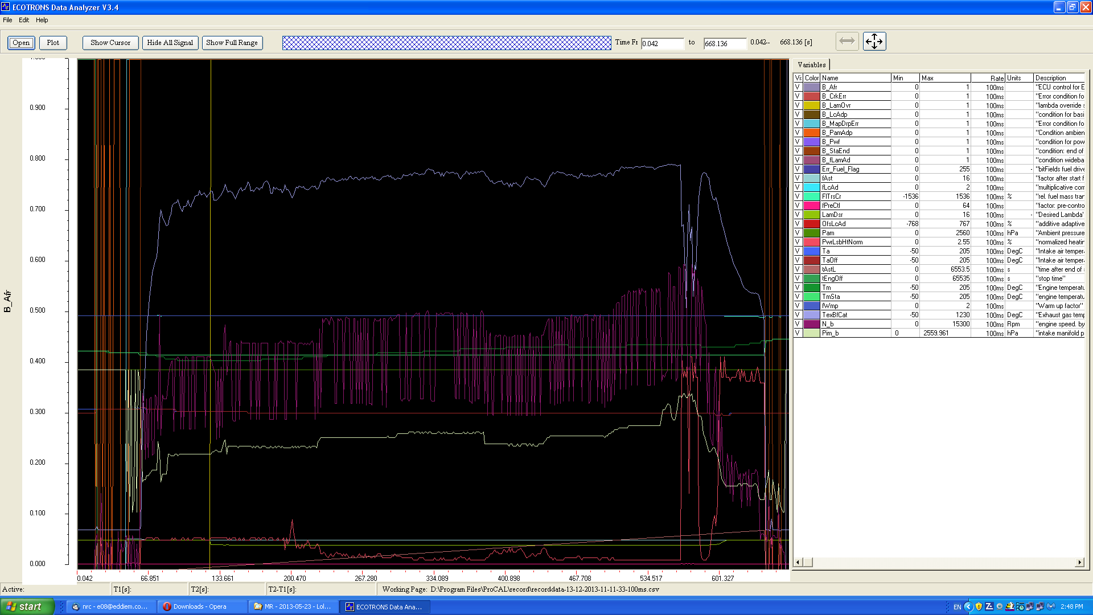
Task: Click the horizontal double-arrow zoom icon
Action: (847, 42)
